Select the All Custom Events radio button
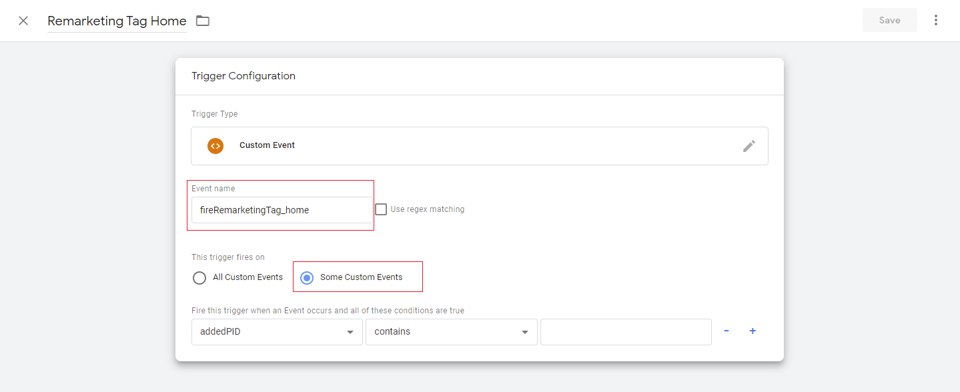The image size is (960, 392). pyautogui.click(x=199, y=277)
